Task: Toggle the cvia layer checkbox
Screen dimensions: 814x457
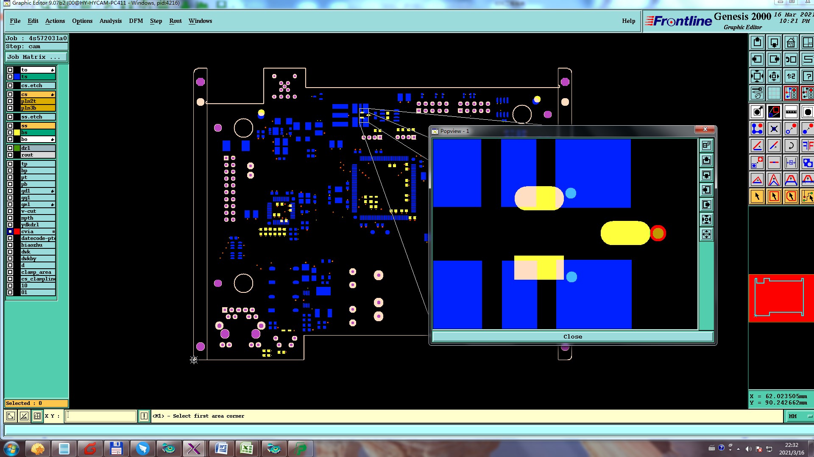Action: (10, 231)
